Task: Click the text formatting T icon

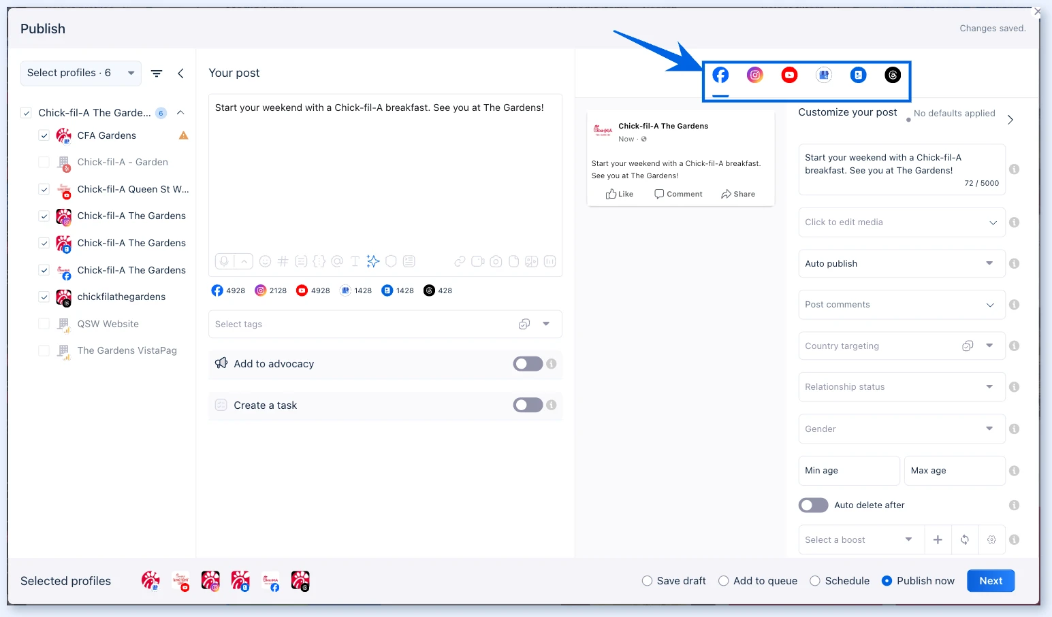Action: (x=355, y=261)
